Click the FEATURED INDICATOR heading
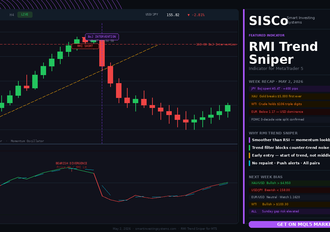Viewport: 330px width, 232px height. pyautogui.click(x=267, y=35)
